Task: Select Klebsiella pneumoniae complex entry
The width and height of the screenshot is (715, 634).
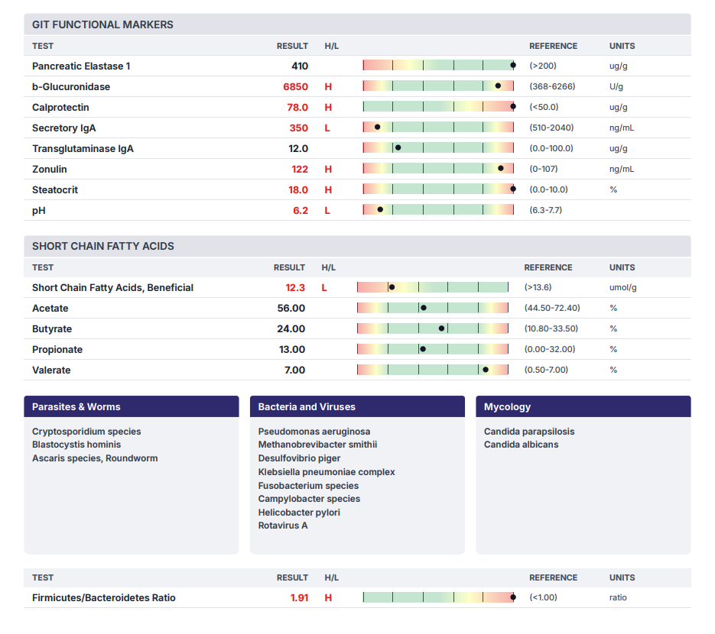Action: click(x=327, y=472)
